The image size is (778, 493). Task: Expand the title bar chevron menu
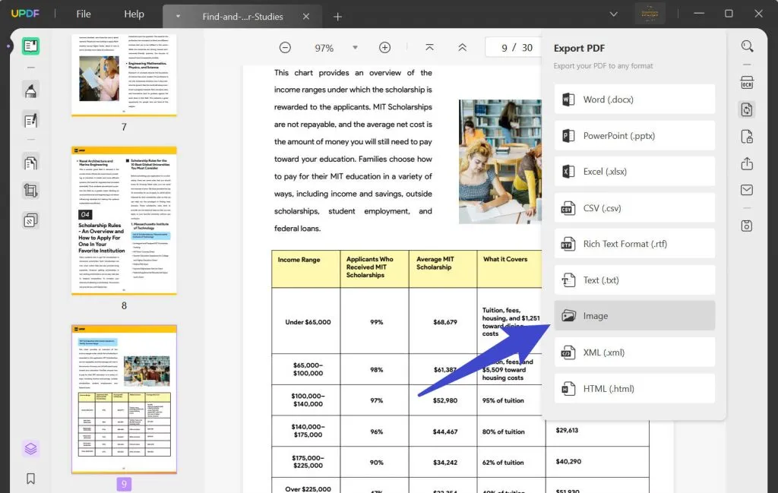coord(613,14)
